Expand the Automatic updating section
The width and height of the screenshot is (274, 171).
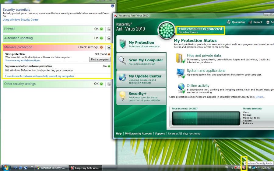click(x=109, y=38)
